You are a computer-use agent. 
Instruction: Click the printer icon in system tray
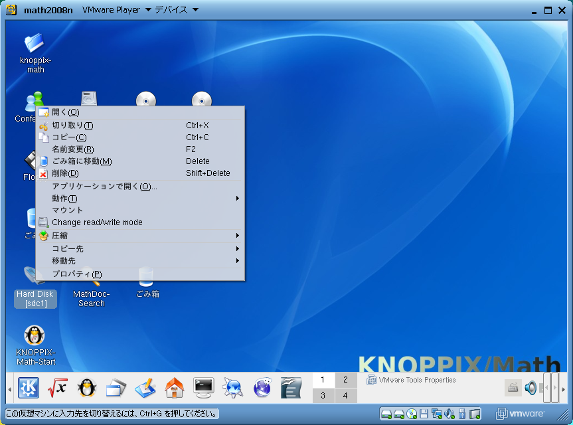click(x=513, y=388)
